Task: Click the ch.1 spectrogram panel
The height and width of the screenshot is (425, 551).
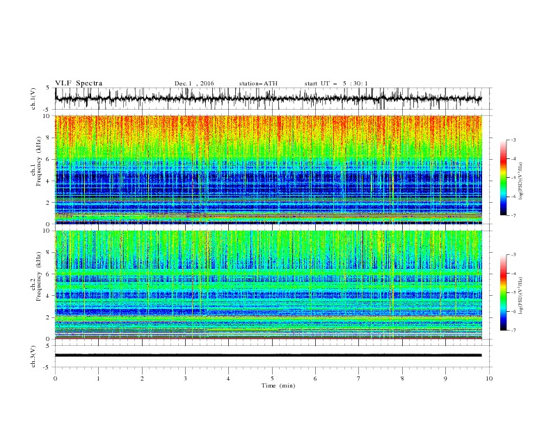Action: [x=268, y=169]
